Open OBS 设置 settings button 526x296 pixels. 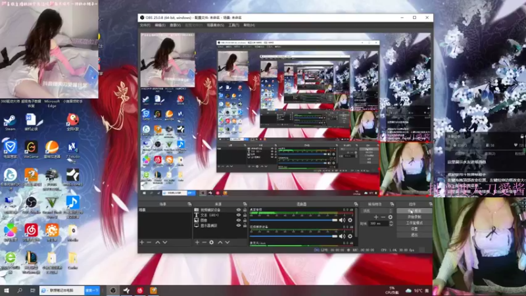414,229
